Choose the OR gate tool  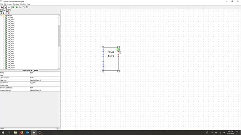coord(27,7)
